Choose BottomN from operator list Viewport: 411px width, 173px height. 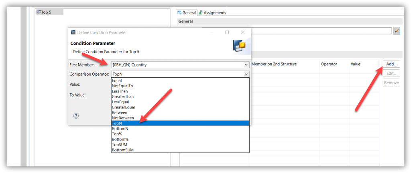pyautogui.click(x=180, y=129)
